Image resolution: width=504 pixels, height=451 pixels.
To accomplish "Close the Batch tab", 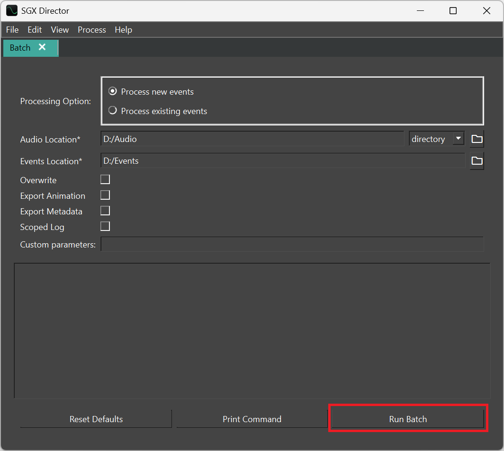I will pyautogui.click(x=42, y=47).
